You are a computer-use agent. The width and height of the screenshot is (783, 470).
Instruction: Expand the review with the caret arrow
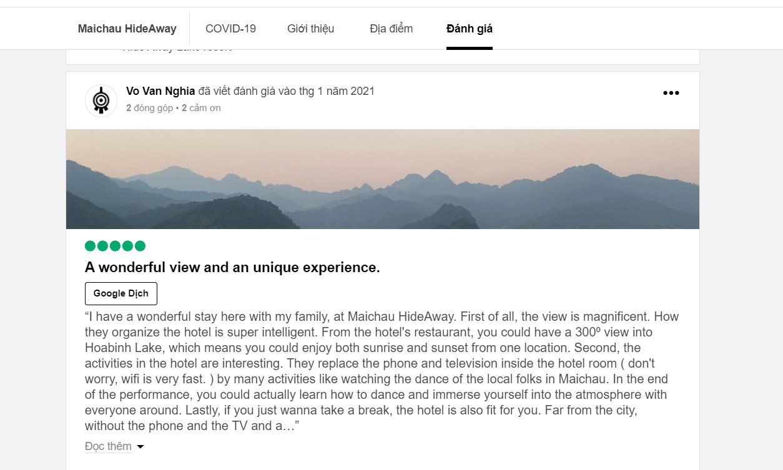140,447
